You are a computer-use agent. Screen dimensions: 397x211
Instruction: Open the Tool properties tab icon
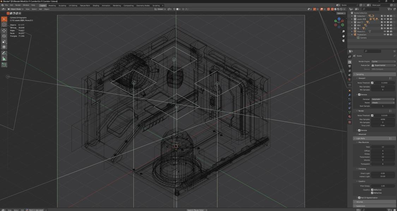(350, 56)
